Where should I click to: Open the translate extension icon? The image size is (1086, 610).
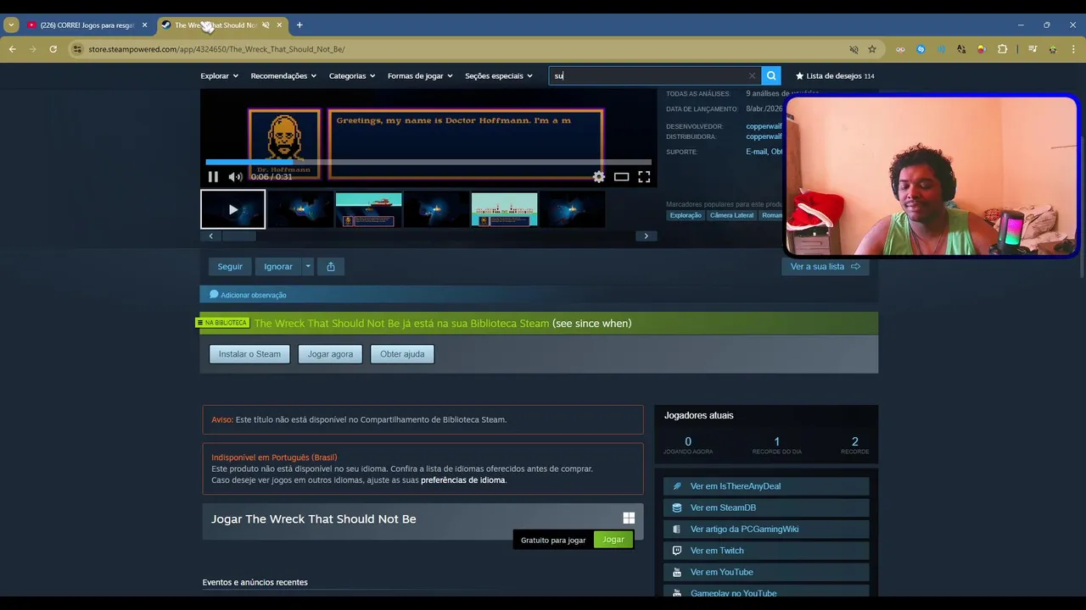[x=961, y=49]
